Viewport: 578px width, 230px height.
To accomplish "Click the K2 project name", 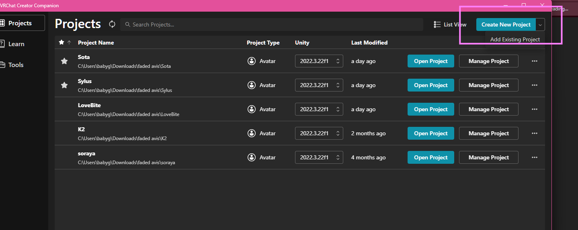I will click(81, 130).
